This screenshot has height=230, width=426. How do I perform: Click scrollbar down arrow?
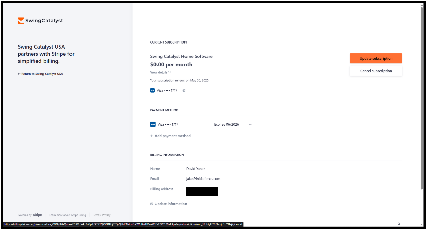coord(422,224)
